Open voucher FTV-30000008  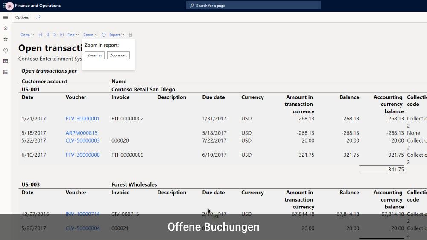[82, 155]
